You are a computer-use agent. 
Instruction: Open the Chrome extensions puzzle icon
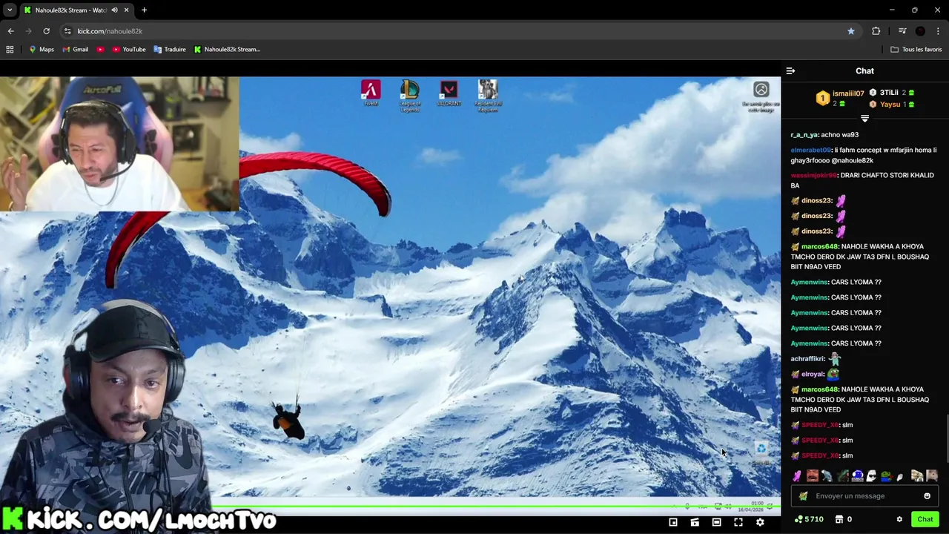(876, 31)
